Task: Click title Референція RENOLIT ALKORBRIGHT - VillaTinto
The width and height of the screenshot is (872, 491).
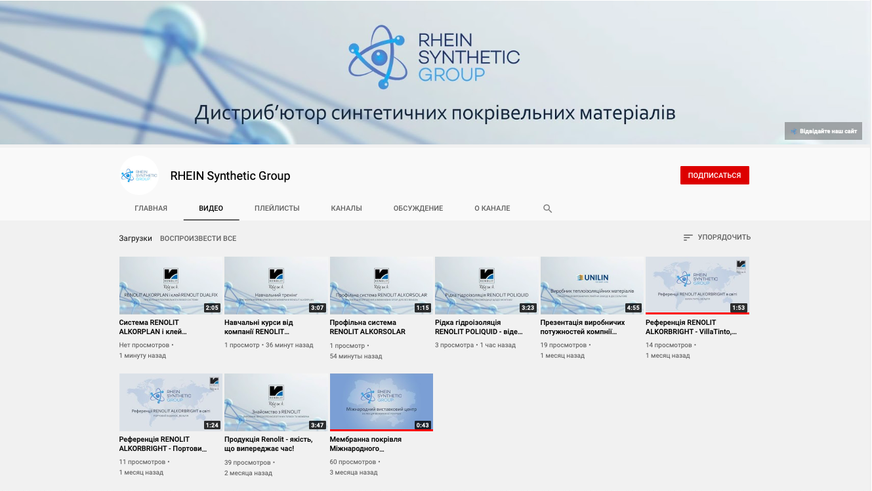Action: (x=692, y=327)
